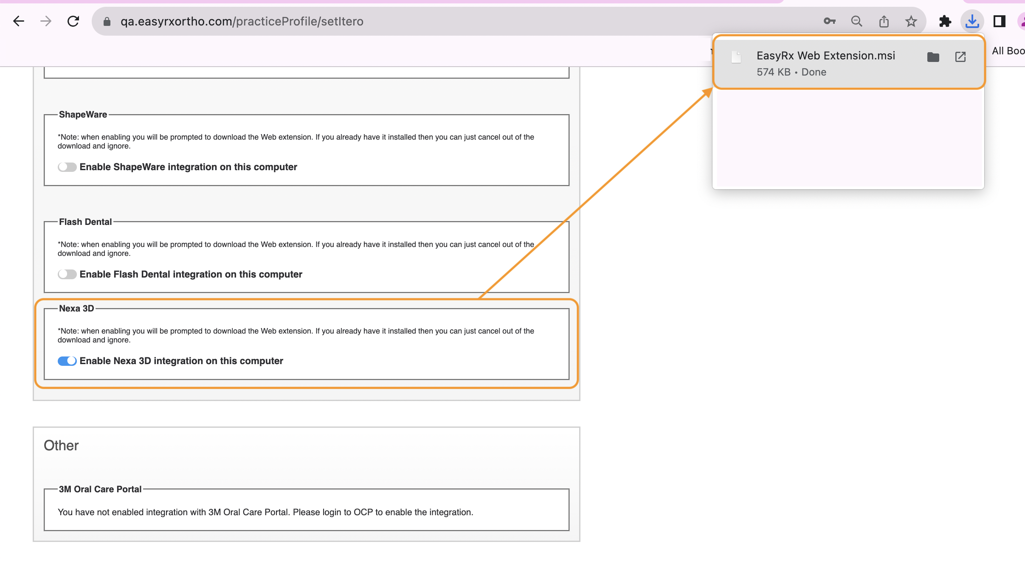Disable Nexa 3D integration toggle
Viewport: 1025px width, 578px height.
(x=67, y=361)
